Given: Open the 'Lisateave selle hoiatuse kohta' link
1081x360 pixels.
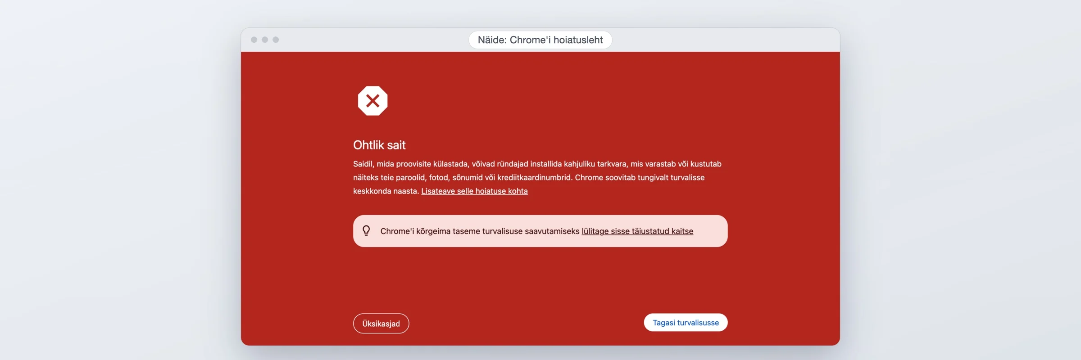Looking at the screenshot, I should 474,191.
